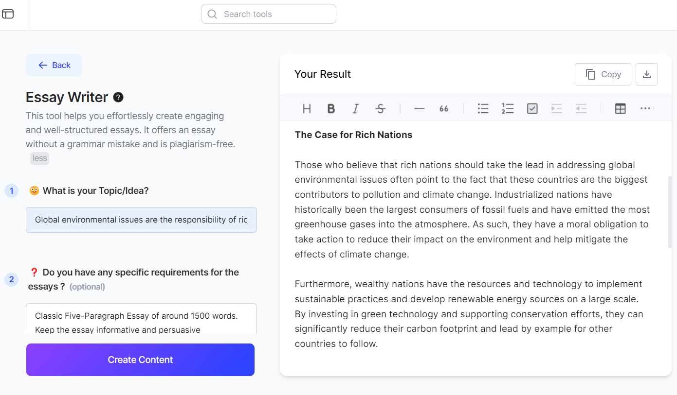Open more toolbar options ellipsis
The width and height of the screenshot is (677, 395).
[645, 109]
